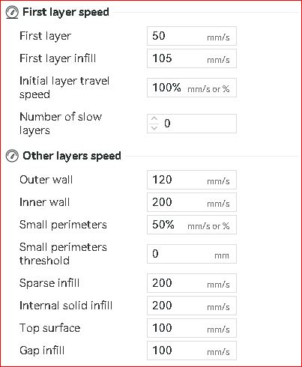Edit the First layer infill speed value

click(192, 58)
